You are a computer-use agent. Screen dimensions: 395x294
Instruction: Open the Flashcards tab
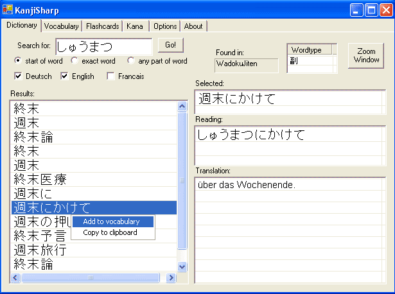pos(102,26)
